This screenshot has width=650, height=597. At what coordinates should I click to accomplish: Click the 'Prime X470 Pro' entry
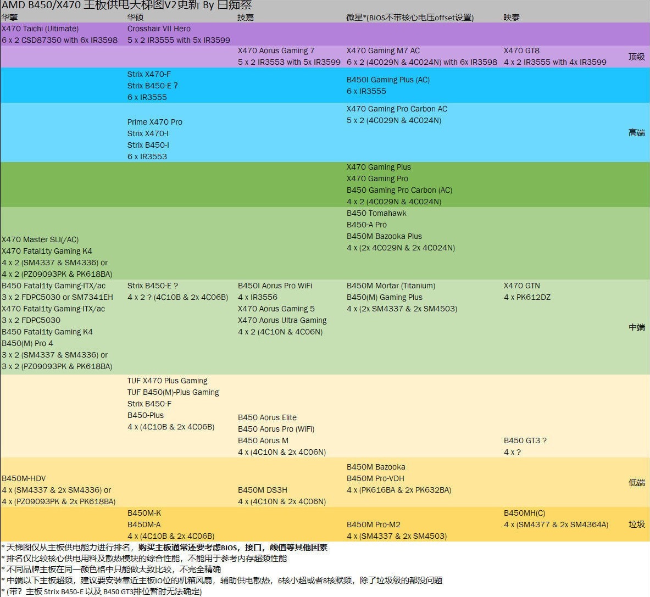(154, 122)
